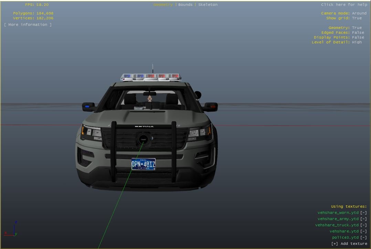371x249 pixels.
Task: Switch to the Bounds view tab
Action: (x=185, y=4)
